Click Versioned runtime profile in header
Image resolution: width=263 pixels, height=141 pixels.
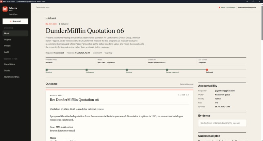[247, 8]
